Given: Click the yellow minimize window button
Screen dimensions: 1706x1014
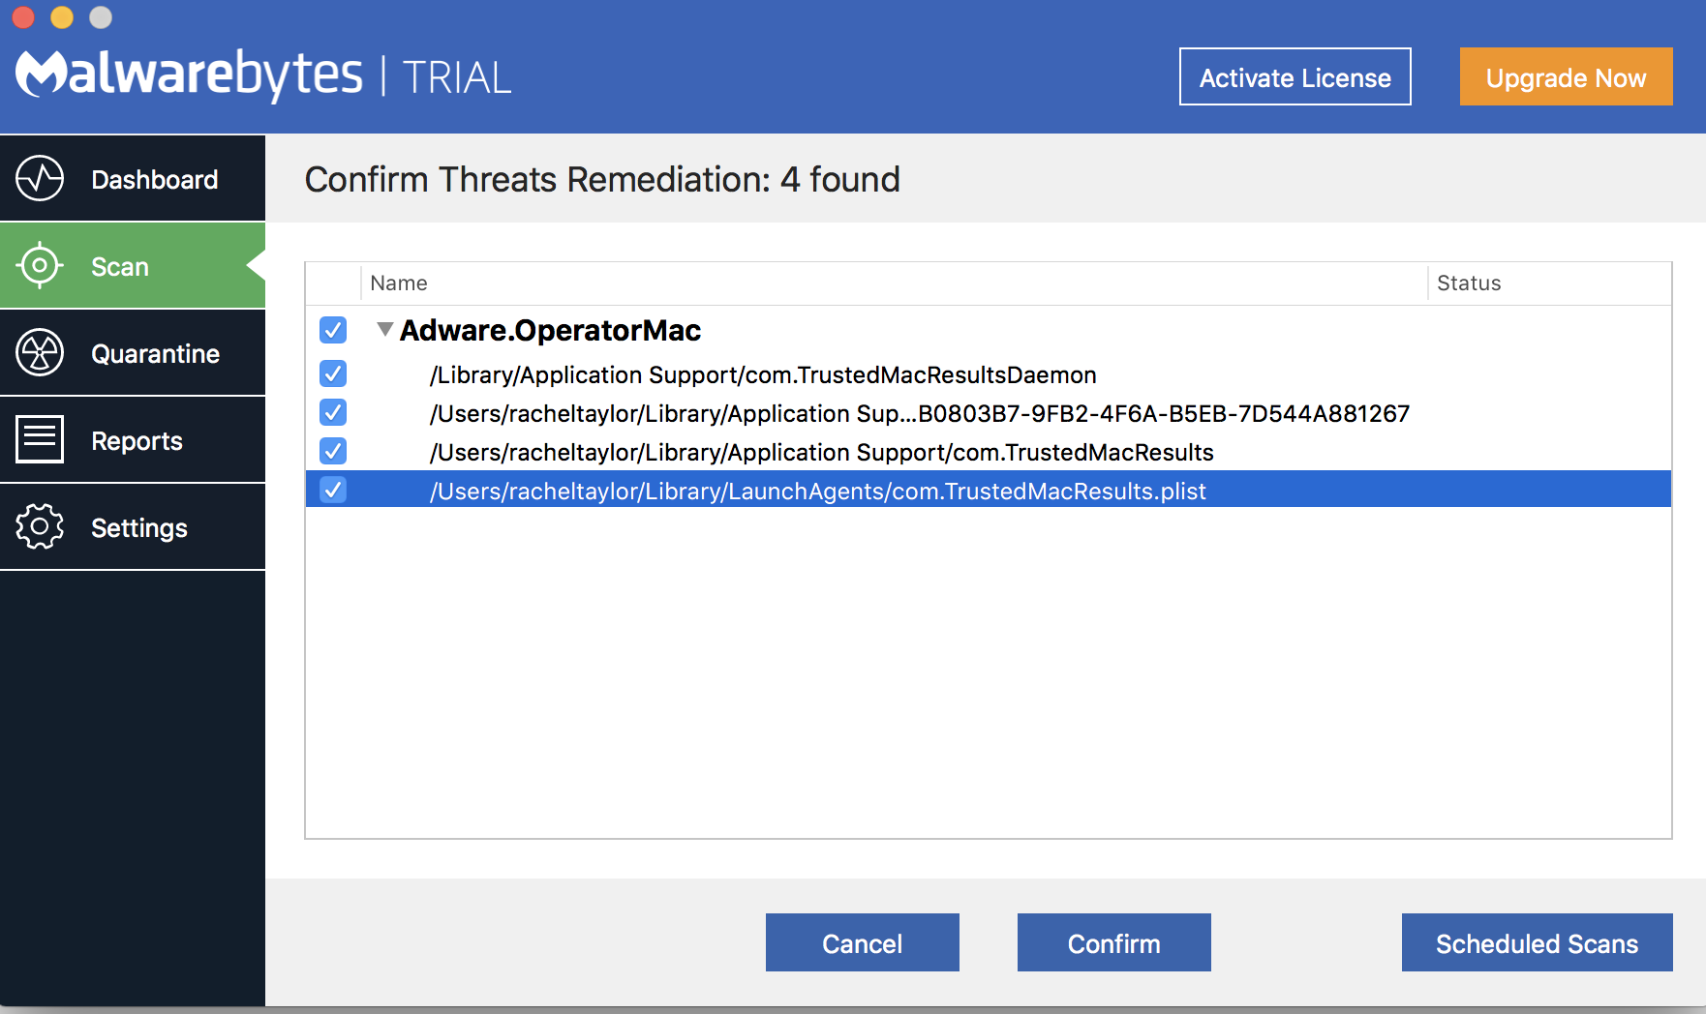Looking at the screenshot, I should pyautogui.click(x=62, y=17).
